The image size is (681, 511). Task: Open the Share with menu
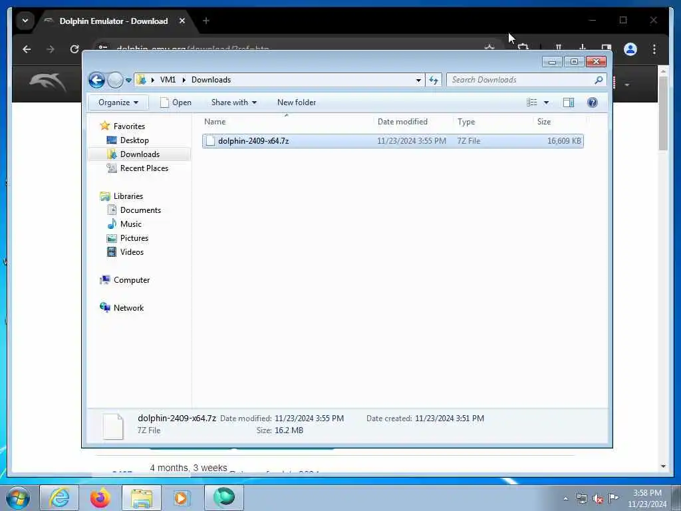tap(233, 102)
